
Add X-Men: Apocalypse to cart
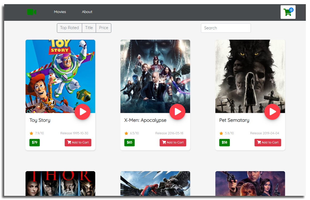point(173,143)
